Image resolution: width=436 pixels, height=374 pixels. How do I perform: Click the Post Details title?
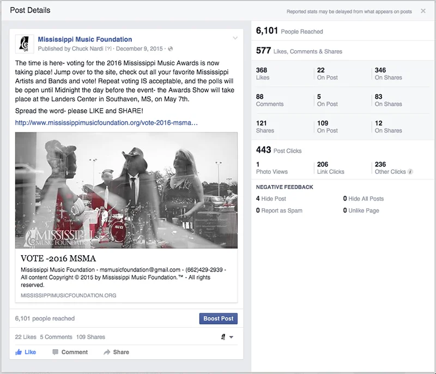tap(30, 10)
